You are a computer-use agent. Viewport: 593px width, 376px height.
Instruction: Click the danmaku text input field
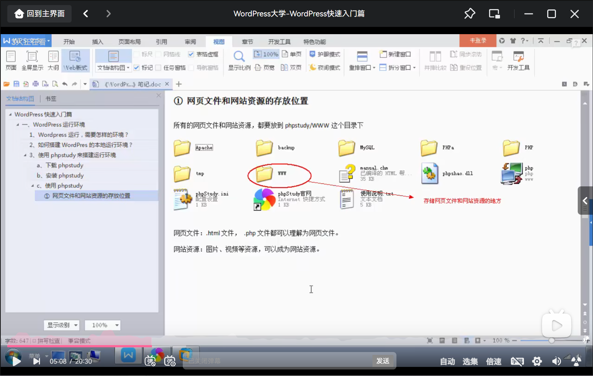[278, 361]
